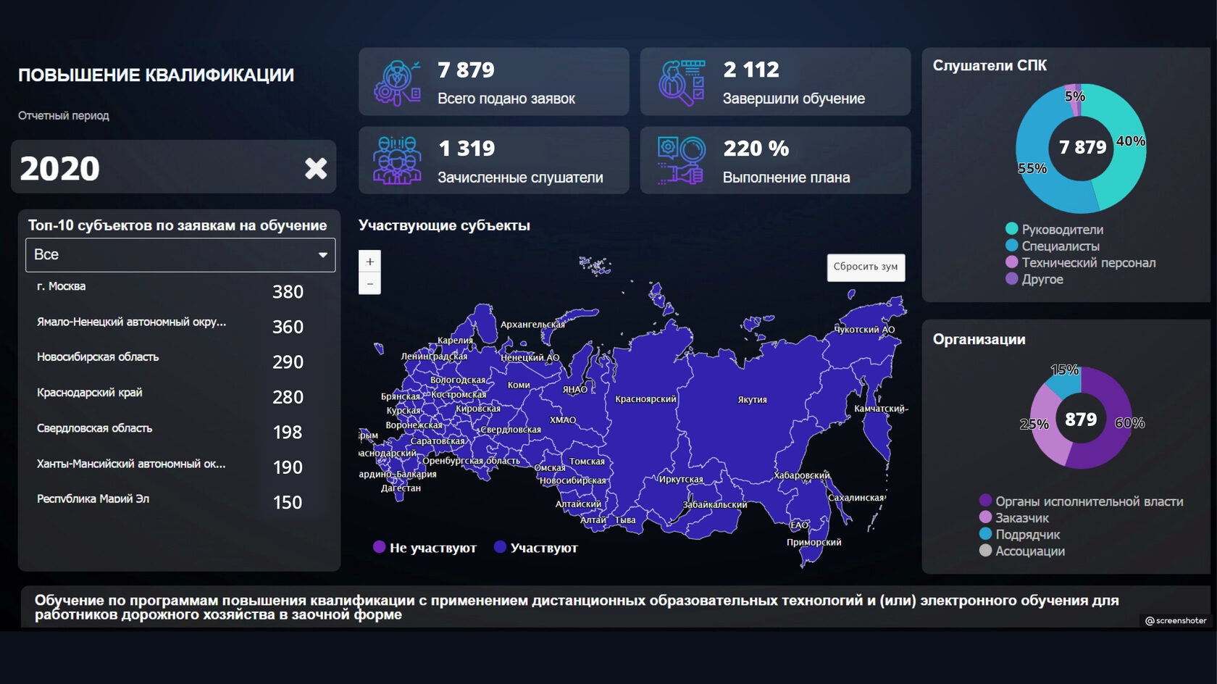Click the zoom-in plus icon on the map

pyautogui.click(x=369, y=262)
